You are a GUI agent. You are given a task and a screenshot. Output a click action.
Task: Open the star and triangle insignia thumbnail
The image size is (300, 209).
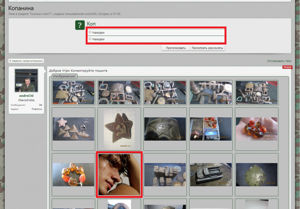click(73, 129)
